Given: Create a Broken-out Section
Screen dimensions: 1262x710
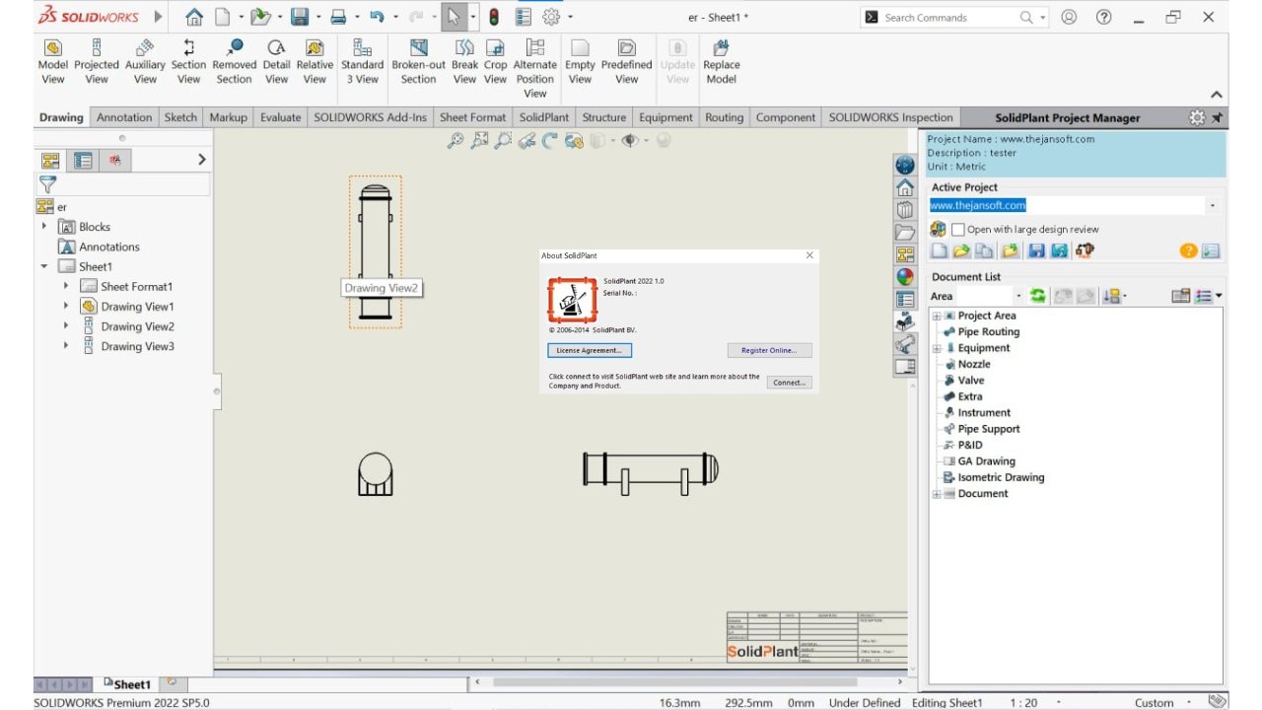Looking at the screenshot, I should click(418, 61).
